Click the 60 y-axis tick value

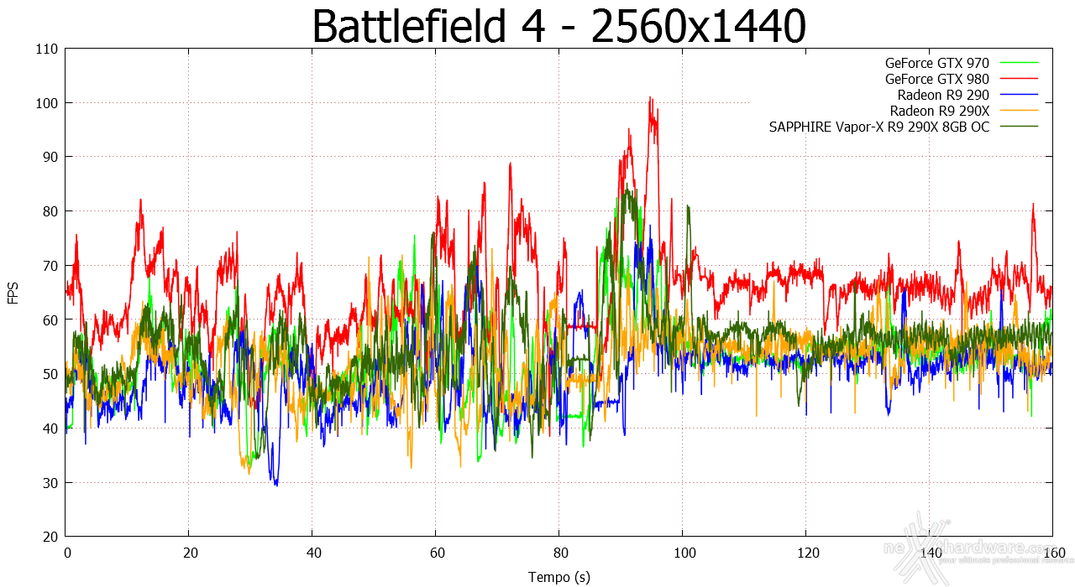coord(50,319)
